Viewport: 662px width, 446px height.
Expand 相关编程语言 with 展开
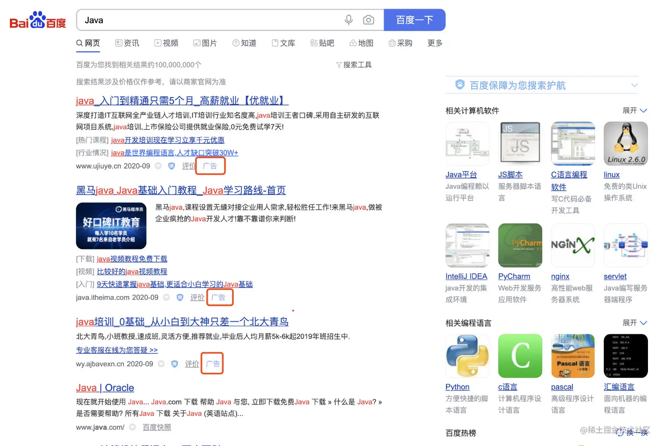[x=635, y=323]
